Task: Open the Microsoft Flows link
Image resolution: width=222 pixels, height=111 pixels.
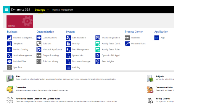Action: point(138,44)
